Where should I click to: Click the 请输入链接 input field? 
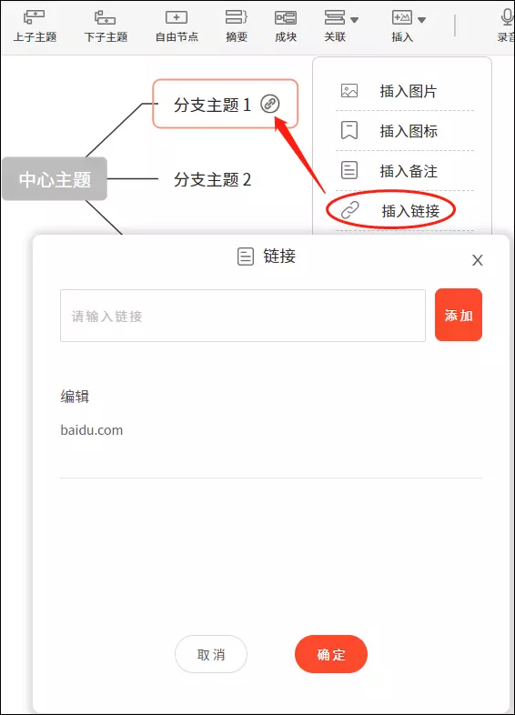(x=243, y=316)
